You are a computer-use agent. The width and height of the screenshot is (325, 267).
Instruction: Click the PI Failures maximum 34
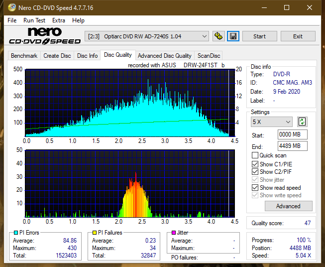tap(153, 248)
